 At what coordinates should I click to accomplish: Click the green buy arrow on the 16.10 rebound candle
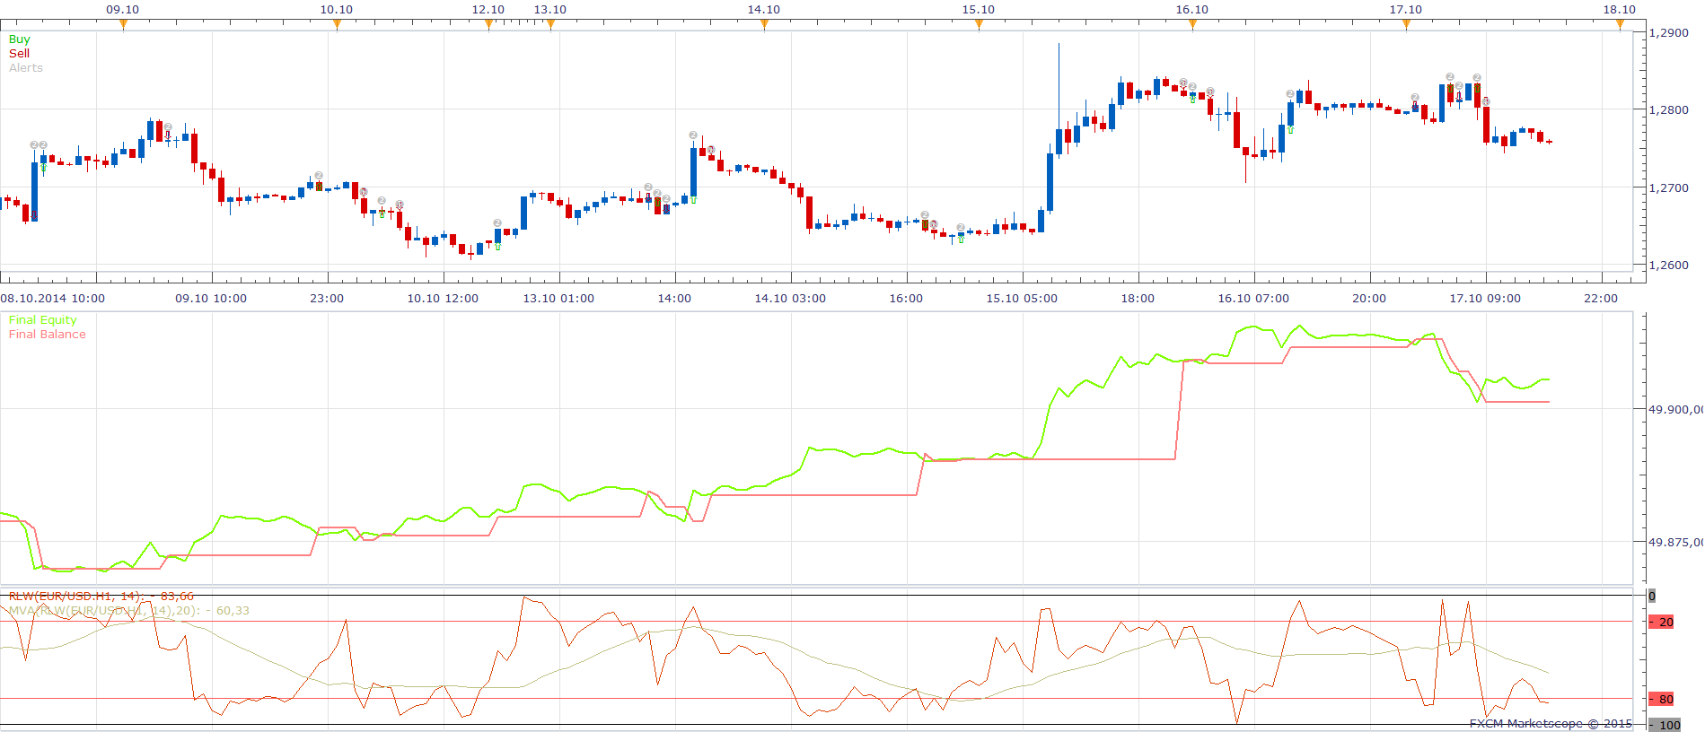click(1290, 130)
